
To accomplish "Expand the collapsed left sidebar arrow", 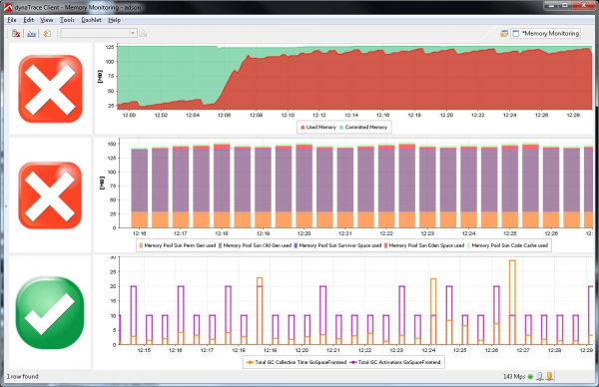I will (x=6, y=206).
